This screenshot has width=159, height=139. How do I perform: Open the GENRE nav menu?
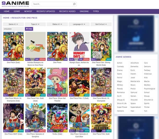pyautogui.click(x=17, y=11)
